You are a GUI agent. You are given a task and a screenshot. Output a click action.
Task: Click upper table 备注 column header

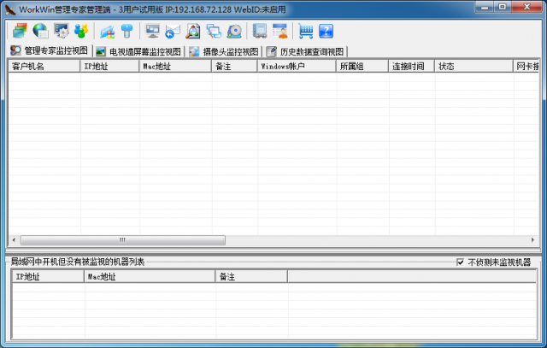pos(234,67)
